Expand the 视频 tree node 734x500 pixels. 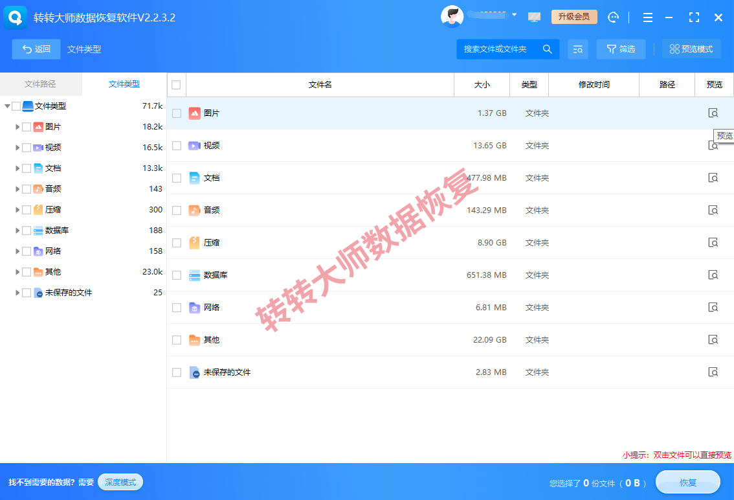pos(17,147)
